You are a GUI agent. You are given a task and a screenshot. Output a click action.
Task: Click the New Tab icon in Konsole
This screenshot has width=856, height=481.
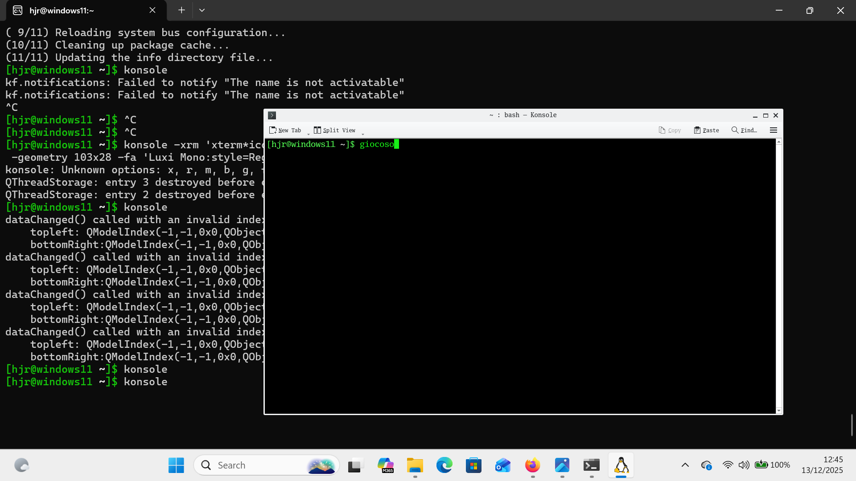coord(273,130)
